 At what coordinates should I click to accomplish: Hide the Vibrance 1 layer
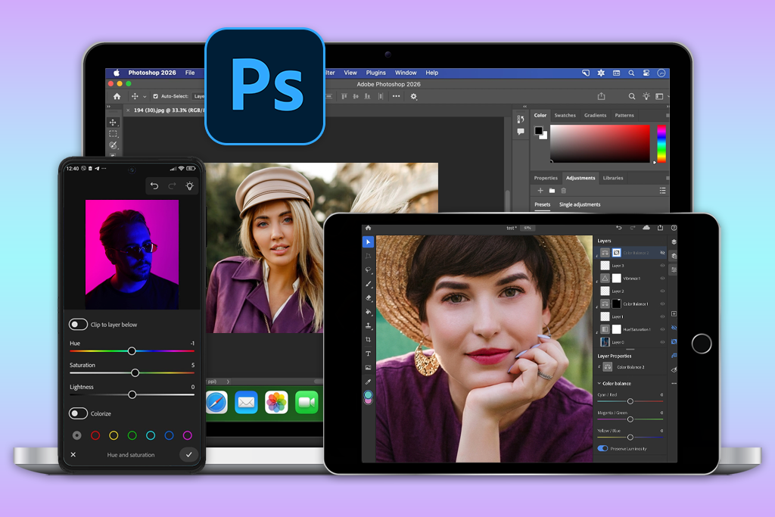[x=663, y=279]
